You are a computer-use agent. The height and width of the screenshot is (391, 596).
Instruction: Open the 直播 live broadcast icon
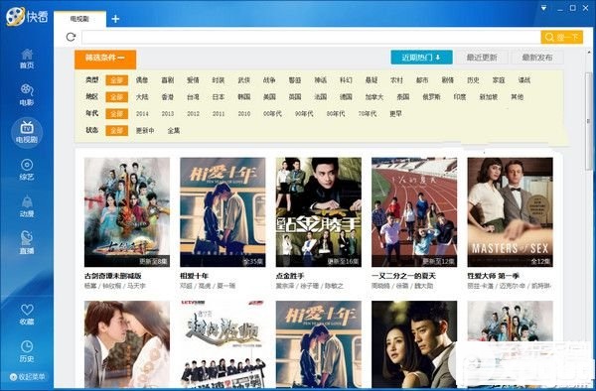27,243
